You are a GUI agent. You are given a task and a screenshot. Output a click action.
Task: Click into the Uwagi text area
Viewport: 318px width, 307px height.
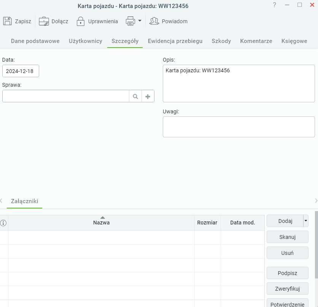click(239, 127)
